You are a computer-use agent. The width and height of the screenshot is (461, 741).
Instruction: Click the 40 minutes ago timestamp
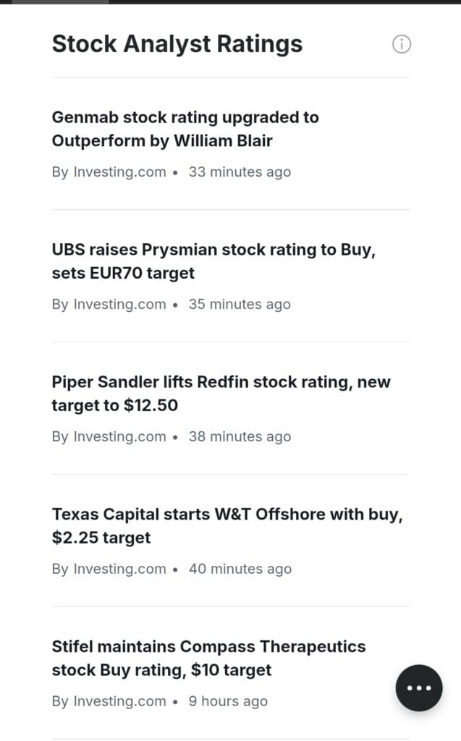click(x=240, y=569)
